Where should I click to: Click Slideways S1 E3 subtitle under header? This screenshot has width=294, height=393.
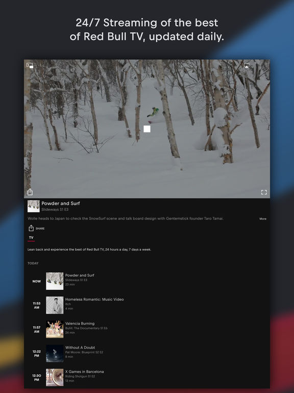(x=55, y=209)
